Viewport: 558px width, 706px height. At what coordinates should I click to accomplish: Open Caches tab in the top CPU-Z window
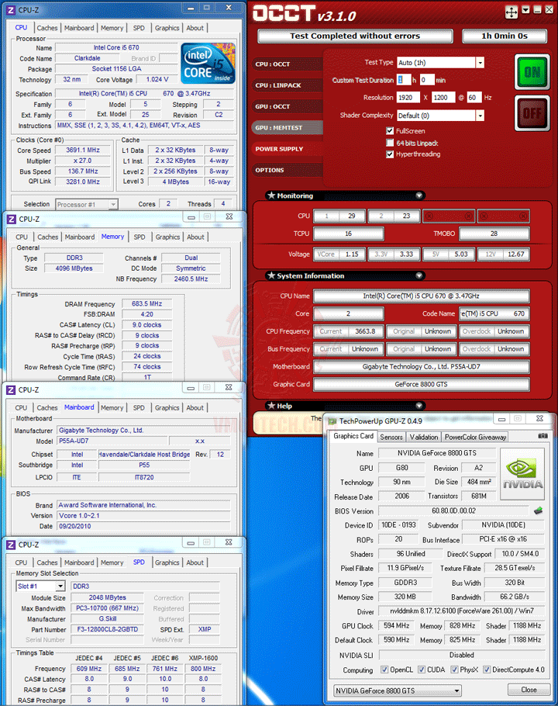click(x=47, y=28)
